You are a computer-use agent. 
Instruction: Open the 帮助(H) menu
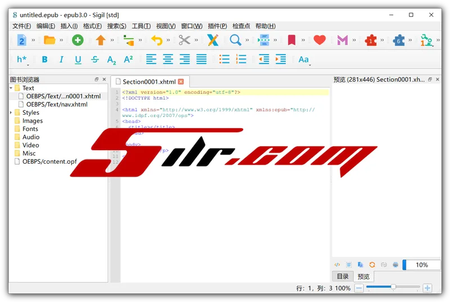[x=265, y=26]
